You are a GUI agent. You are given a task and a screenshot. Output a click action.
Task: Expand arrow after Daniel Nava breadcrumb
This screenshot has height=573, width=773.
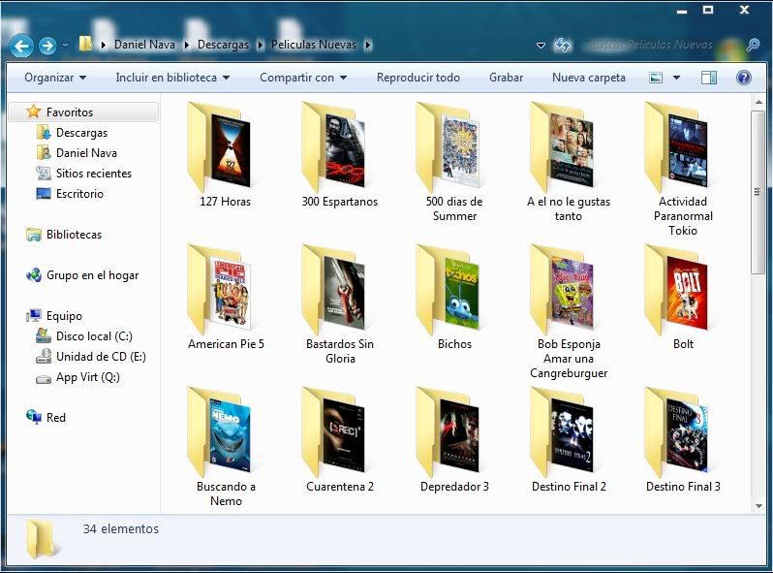tap(187, 45)
